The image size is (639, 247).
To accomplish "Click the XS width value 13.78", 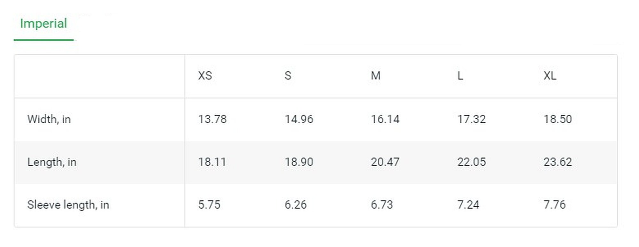I will click(x=212, y=119).
